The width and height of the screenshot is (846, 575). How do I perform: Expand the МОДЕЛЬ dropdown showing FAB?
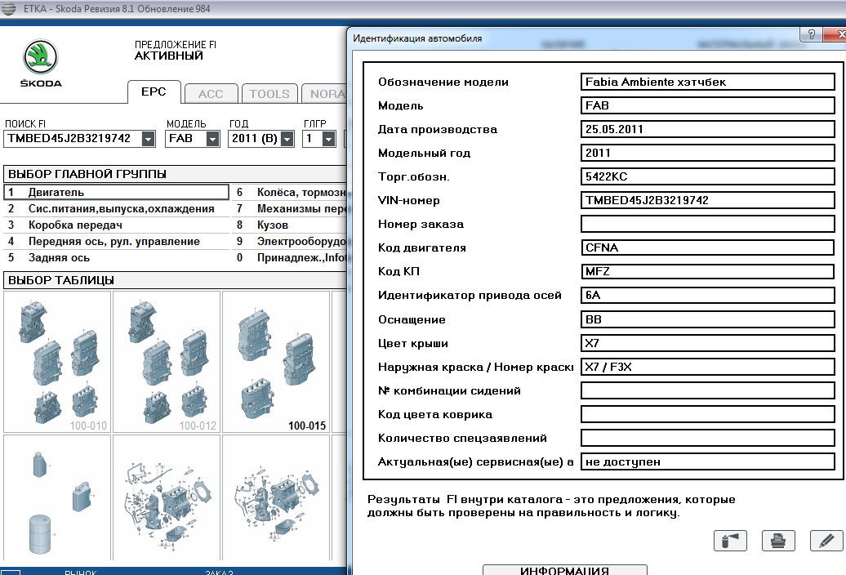coord(212,139)
